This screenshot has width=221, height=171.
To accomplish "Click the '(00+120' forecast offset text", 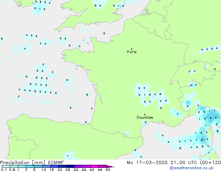I will [210, 163].
